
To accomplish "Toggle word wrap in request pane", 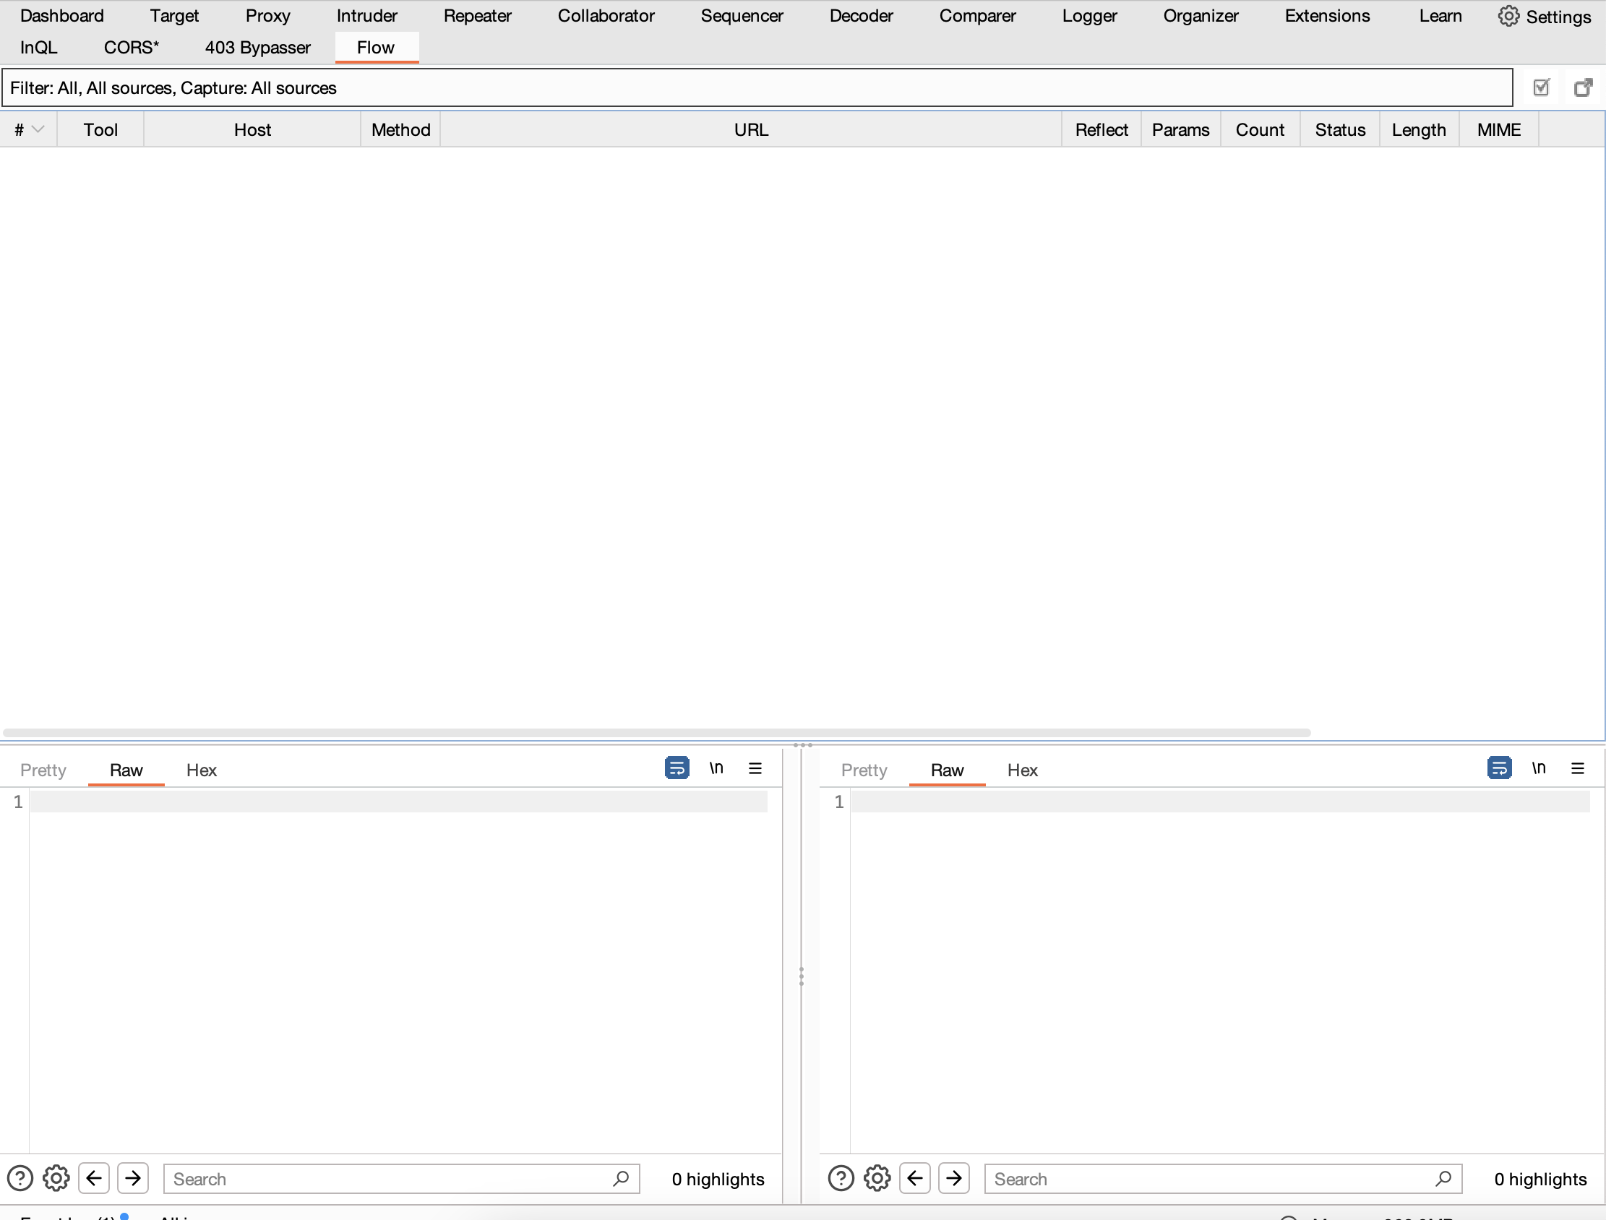I will [677, 768].
